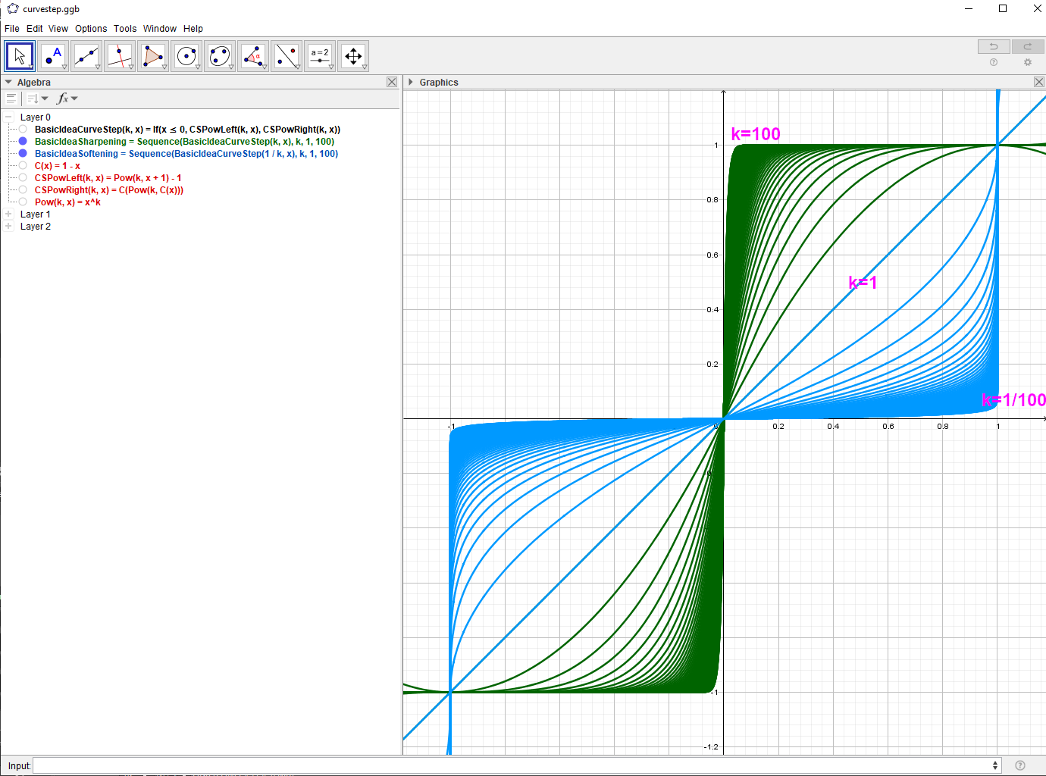This screenshot has height=776, width=1046.
Task: Close the Algebra panel
Action: click(392, 82)
